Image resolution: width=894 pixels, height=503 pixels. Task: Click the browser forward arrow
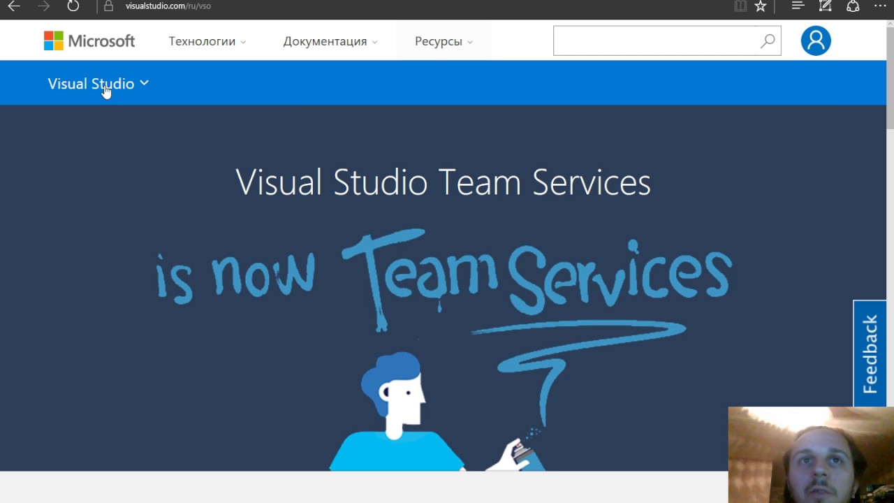[43, 6]
